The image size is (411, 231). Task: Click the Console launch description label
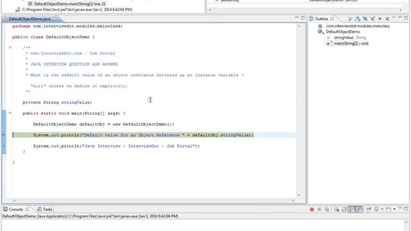(x=90, y=216)
